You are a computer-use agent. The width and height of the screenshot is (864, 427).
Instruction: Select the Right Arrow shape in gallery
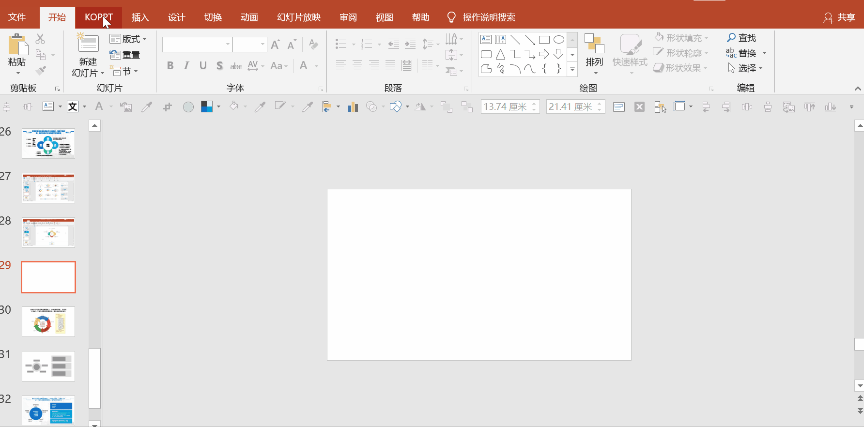544,54
